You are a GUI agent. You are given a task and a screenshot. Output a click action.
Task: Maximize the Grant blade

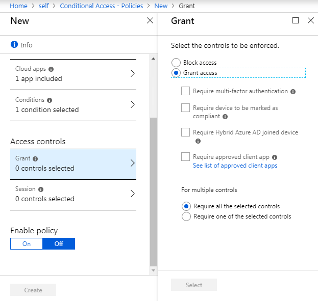click(296, 21)
